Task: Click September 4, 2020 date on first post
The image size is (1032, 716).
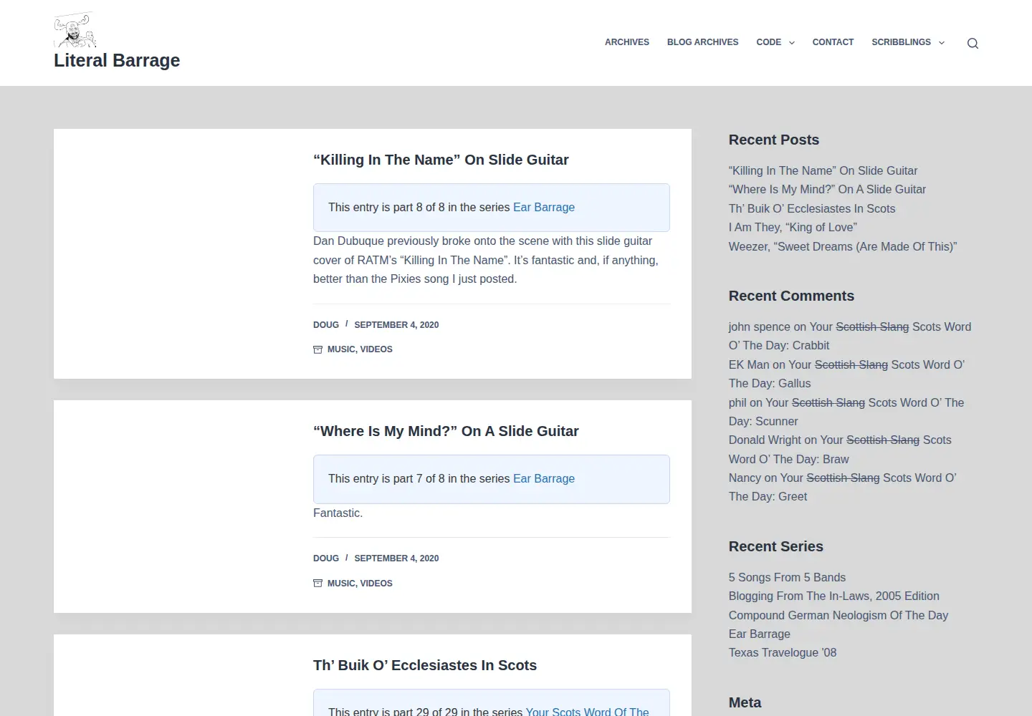Action: 396,325
